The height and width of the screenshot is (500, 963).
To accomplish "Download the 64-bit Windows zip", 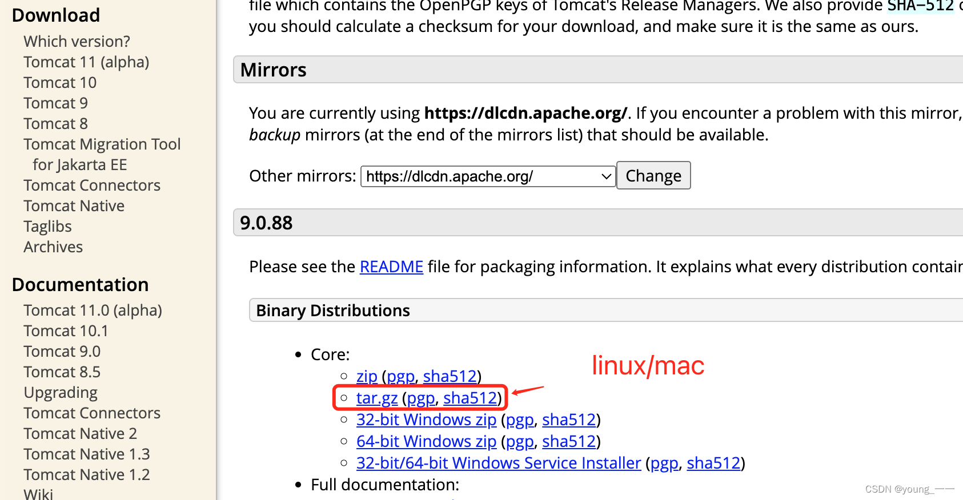I will (426, 442).
